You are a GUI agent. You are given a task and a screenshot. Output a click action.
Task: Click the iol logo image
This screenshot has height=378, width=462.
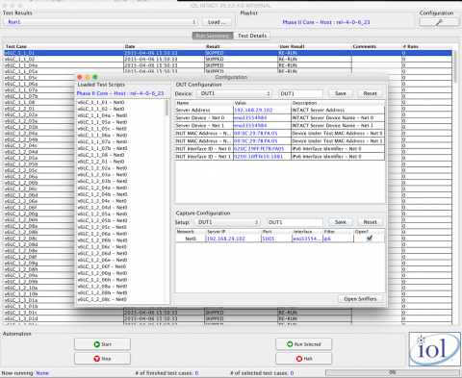(x=435, y=349)
